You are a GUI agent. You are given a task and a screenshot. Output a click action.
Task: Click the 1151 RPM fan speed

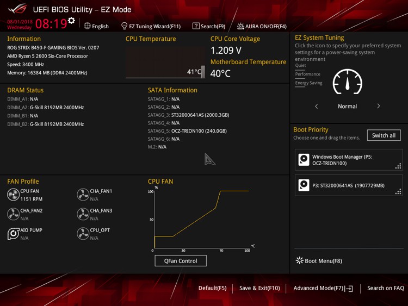32,199
